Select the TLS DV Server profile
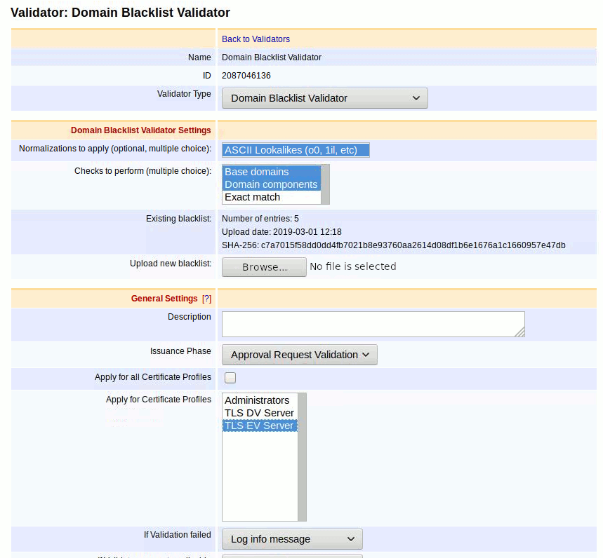The image size is (603, 558). (259, 412)
